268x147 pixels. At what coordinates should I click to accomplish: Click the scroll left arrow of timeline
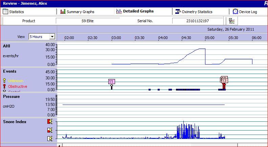(60, 146)
